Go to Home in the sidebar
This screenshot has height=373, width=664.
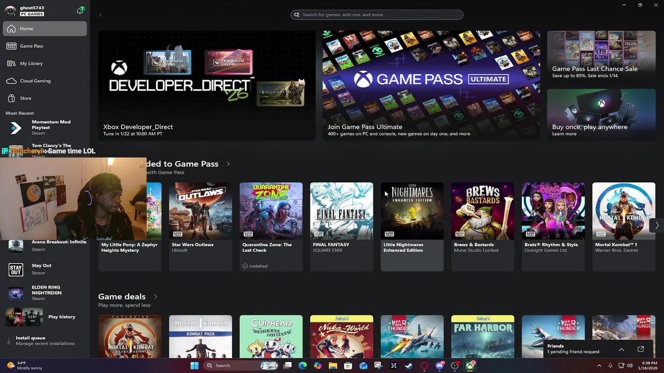pyautogui.click(x=45, y=28)
